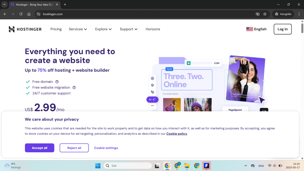
Task: Click the layers icon in builder preview
Action: point(152,85)
